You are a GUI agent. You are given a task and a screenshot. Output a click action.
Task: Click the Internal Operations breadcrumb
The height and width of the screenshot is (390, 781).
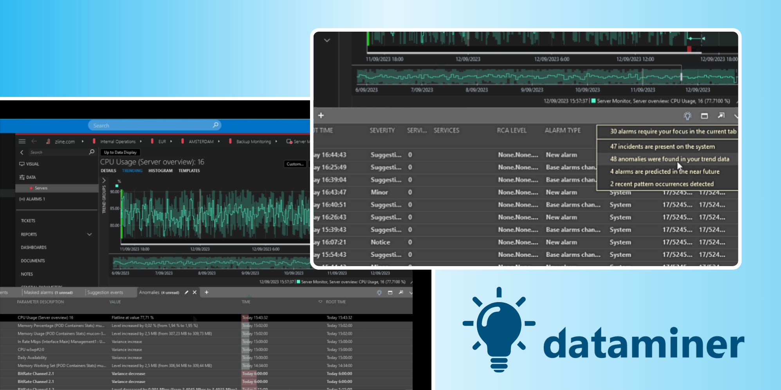coord(118,141)
